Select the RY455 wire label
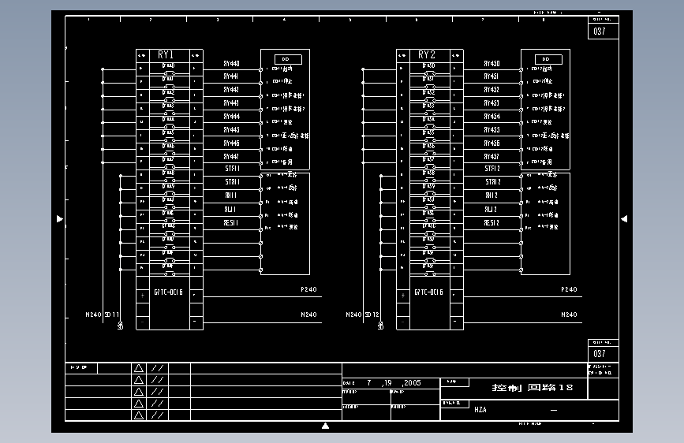684x443 pixels. pyautogui.click(x=492, y=130)
